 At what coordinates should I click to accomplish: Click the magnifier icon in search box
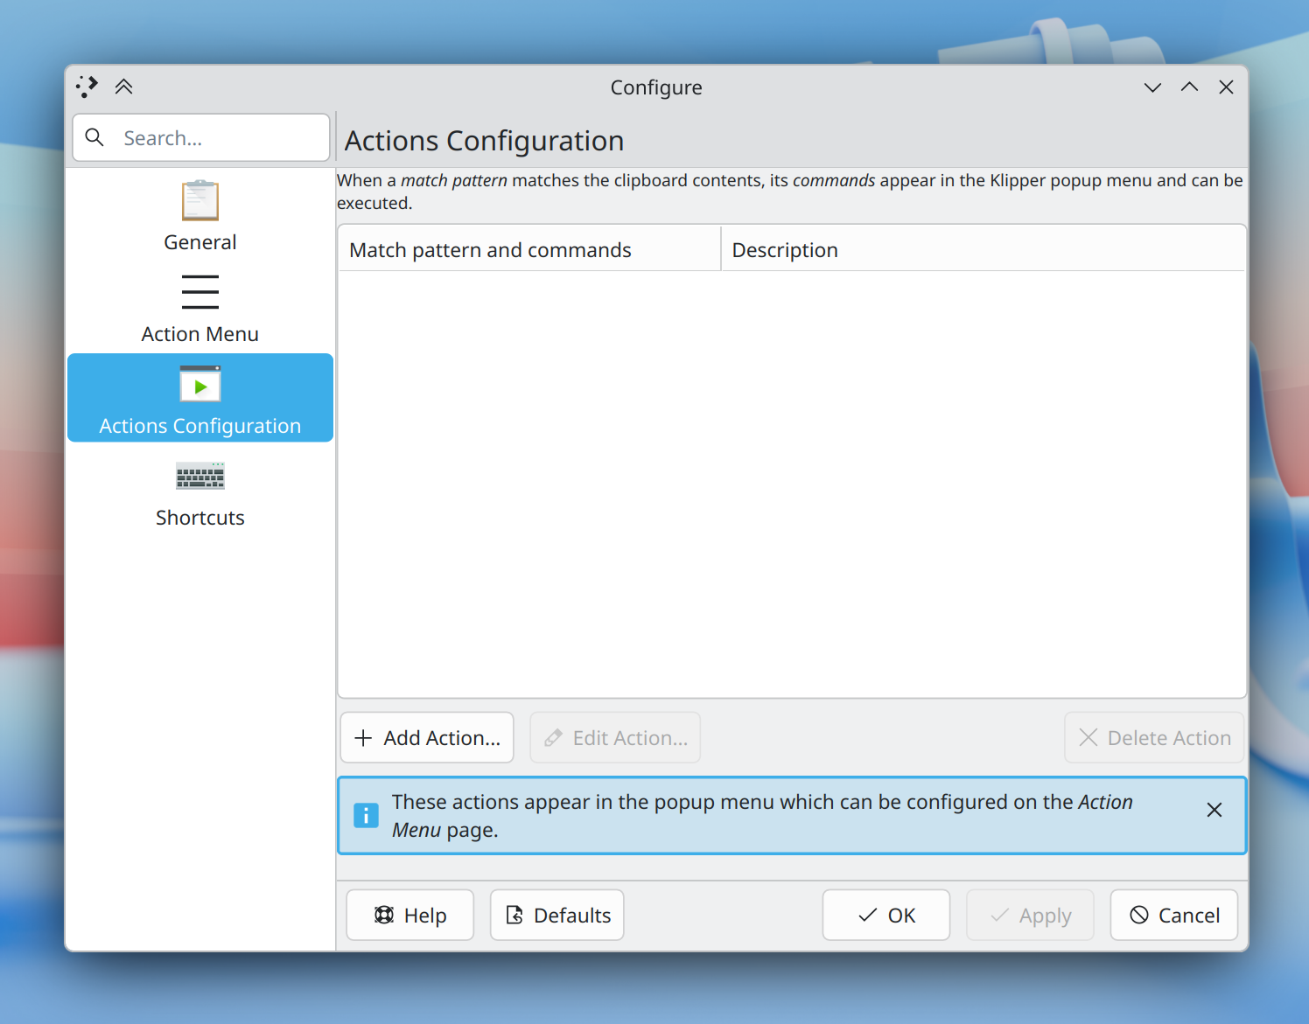94,137
